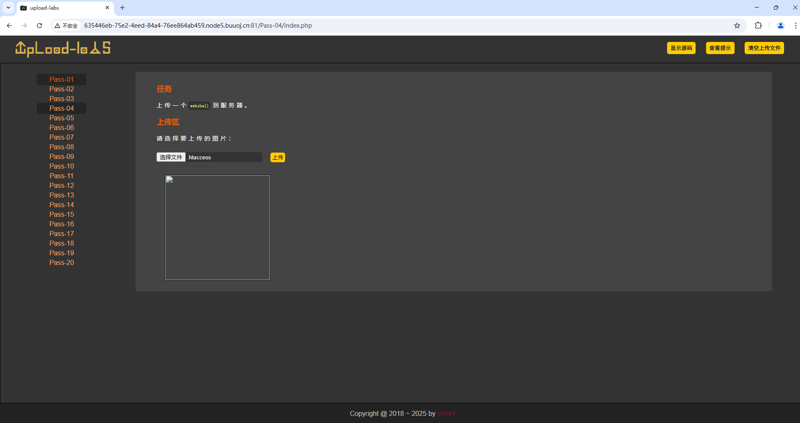Open Pass-18 in the sidebar
Screen dimensions: 800x423
coord(62,243)
